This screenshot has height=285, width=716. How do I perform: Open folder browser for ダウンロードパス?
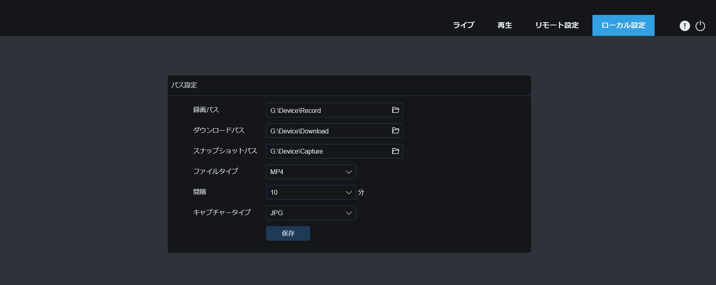(x=395, y=131)
